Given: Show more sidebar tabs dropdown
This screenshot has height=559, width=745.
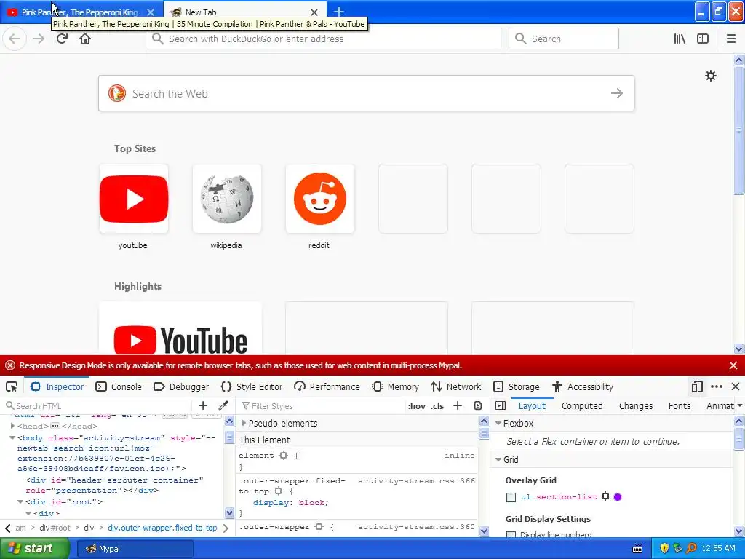Looking at the screenshot, I should click(739, 406).
